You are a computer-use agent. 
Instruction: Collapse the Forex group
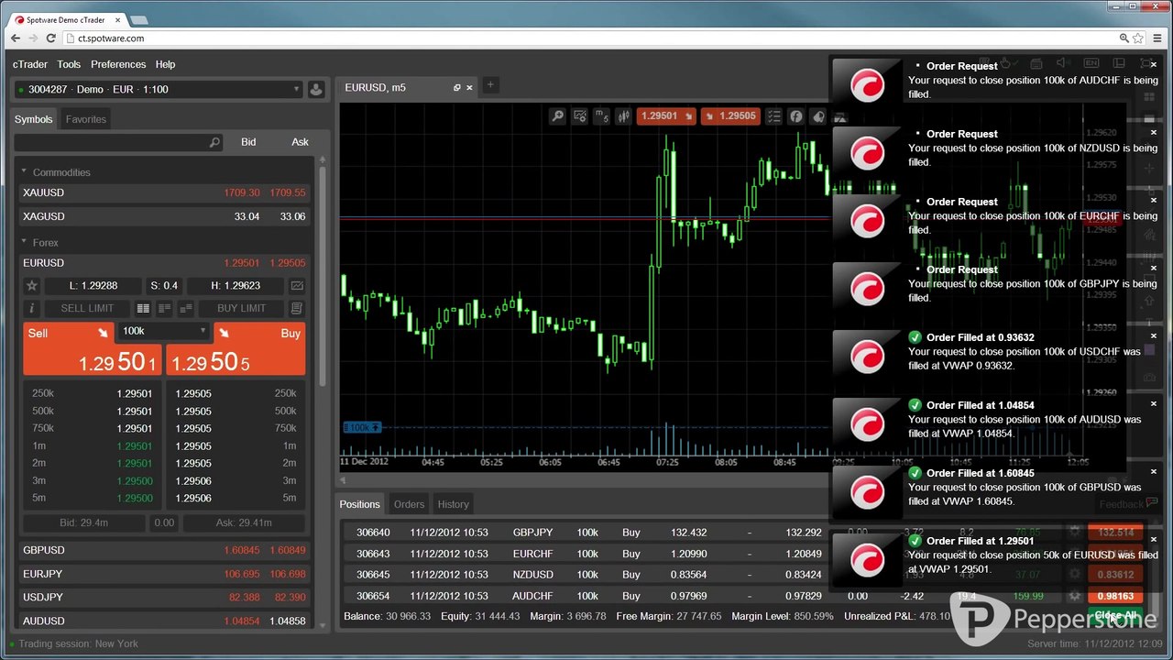[25, 242]
